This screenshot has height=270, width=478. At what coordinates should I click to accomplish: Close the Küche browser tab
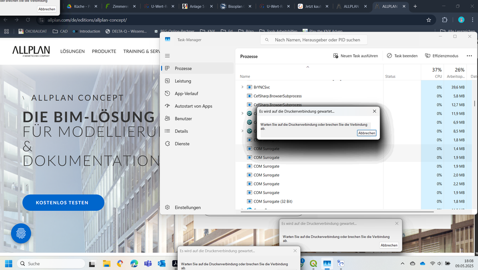click(96, 6)
